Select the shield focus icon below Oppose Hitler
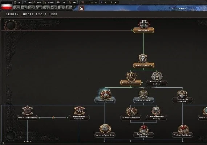The image size is (207, 145). [x=143, y=58]
